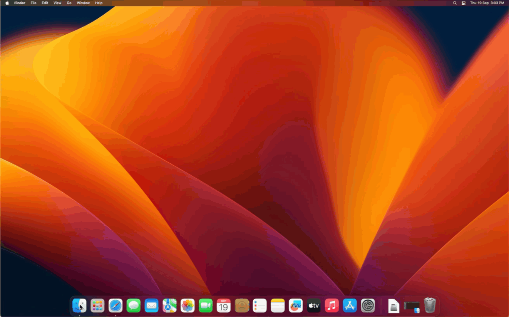Launch the Music app
Screen dimensions: 509x317
click(332, 306)
